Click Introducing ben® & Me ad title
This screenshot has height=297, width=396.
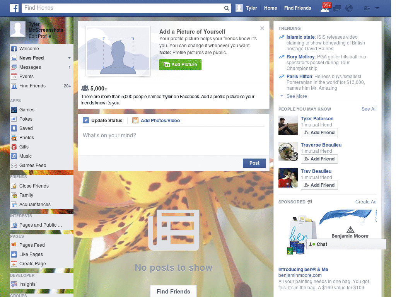click(x=303, y=270)
